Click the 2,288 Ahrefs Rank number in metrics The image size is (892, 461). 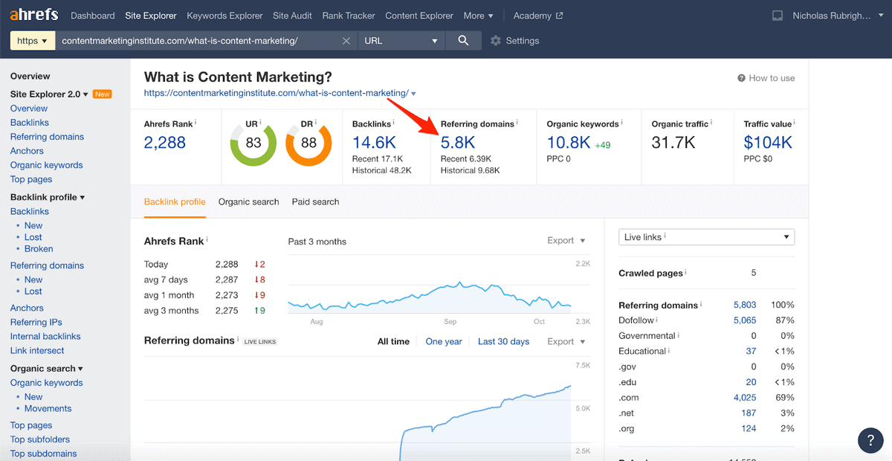point(165,143)
